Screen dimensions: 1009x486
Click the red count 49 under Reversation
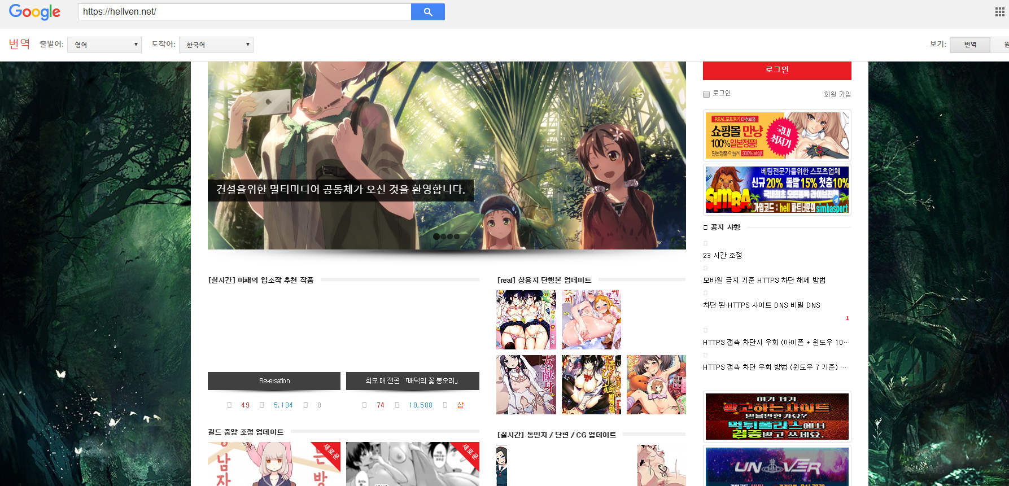pos(245,405)
